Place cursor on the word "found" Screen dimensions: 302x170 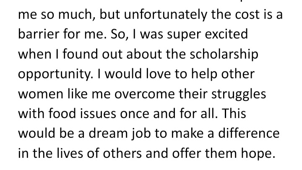tap(80, 54)
